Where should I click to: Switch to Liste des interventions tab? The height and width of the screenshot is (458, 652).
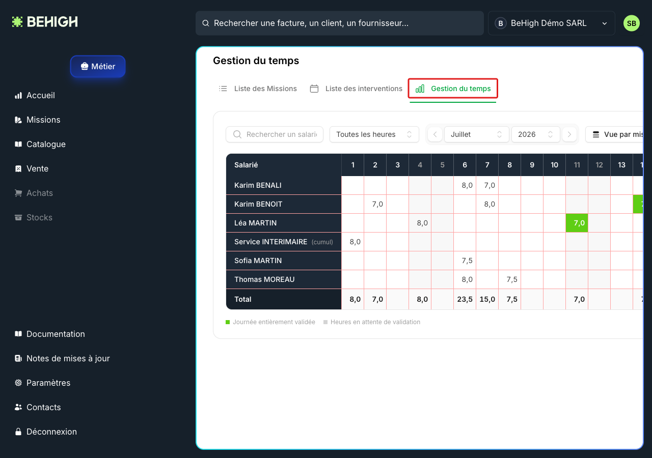coord(356,89)
